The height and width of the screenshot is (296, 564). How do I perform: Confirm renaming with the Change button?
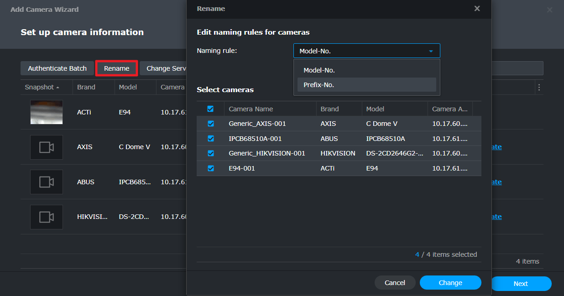tap(450, 283)
